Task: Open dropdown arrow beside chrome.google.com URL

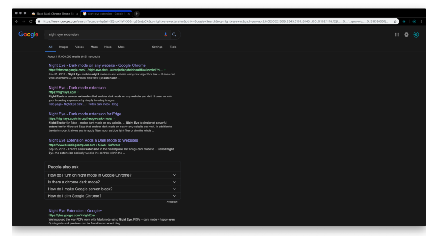Action: pyautogui.click(x=165, y=70)
